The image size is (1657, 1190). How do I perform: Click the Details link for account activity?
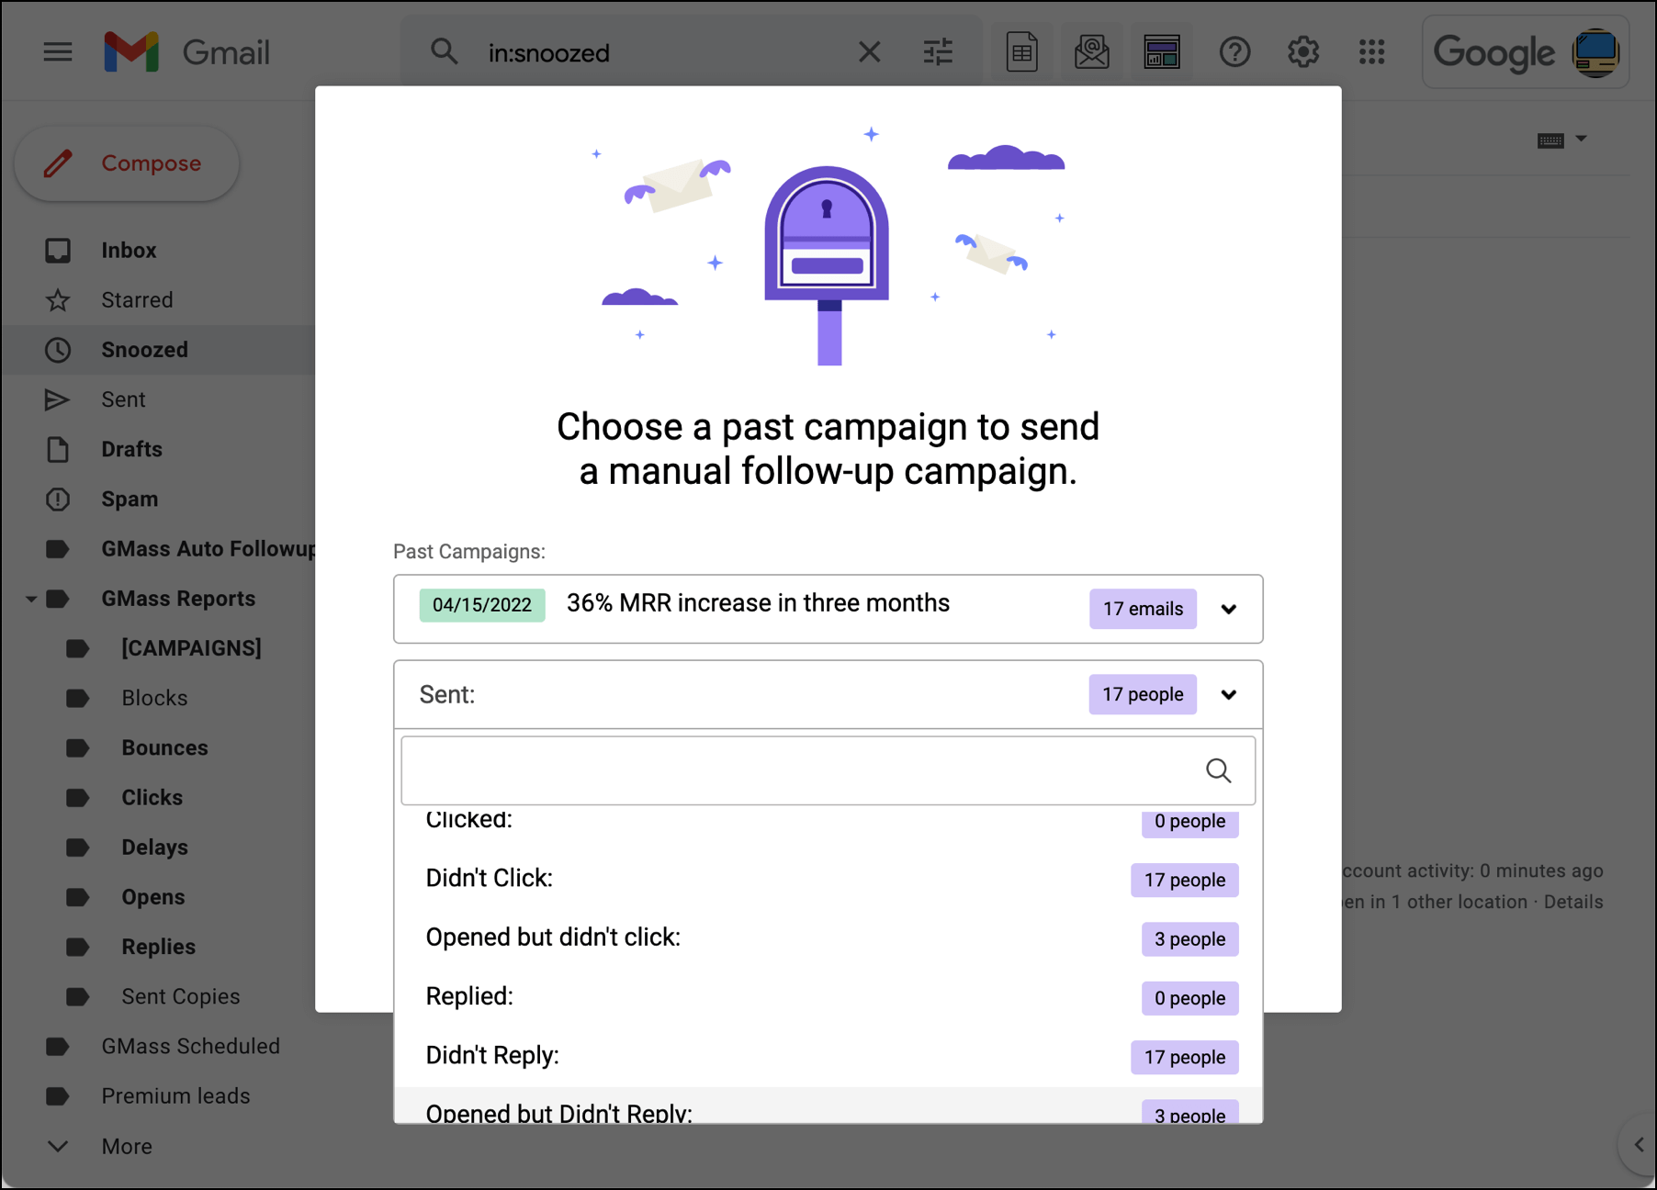[1573, 902]
